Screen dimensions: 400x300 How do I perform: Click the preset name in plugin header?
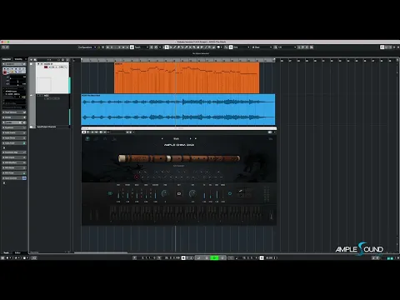(x=177, y=138)
